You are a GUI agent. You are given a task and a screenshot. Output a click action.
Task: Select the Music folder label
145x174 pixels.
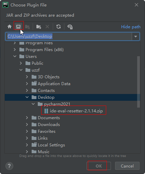44,152
